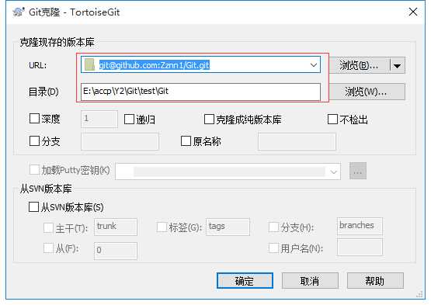The image size is (431, 305).
Task: Click the 浏览(B)... browse button
Action: (x=359, y=65)
